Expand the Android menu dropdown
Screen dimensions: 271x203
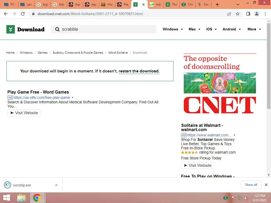[x=232, y=29]
